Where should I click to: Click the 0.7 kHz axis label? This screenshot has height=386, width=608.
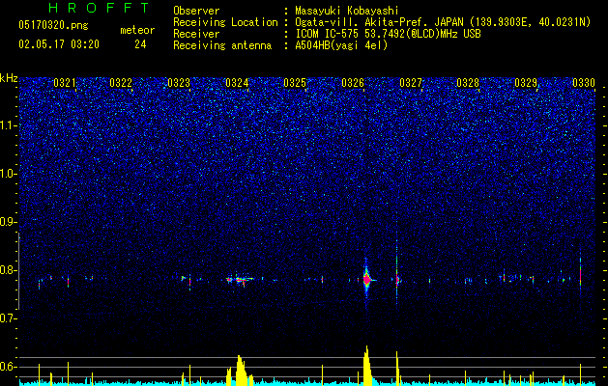tap(8, 318)
